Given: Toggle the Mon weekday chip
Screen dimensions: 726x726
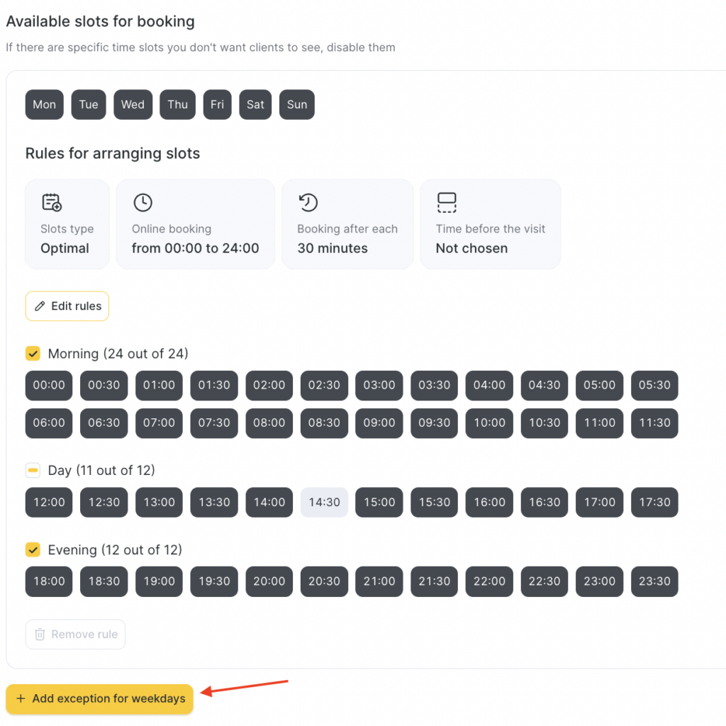Looking at the screenshot, I should coord(44,104).
